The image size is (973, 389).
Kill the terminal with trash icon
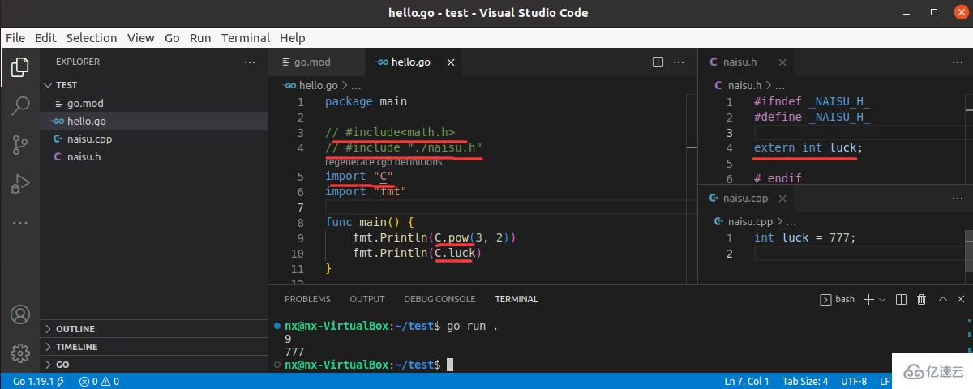tap(921, 300)
